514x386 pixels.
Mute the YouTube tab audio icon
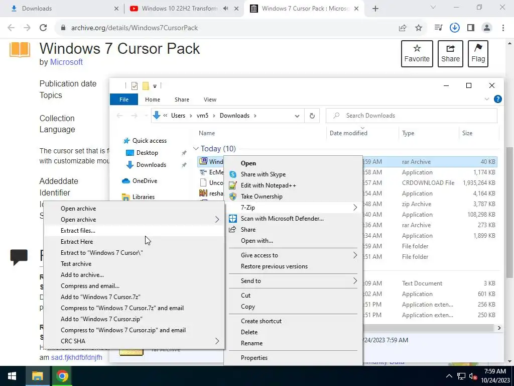pyautogui.click(x=225, y=9)
